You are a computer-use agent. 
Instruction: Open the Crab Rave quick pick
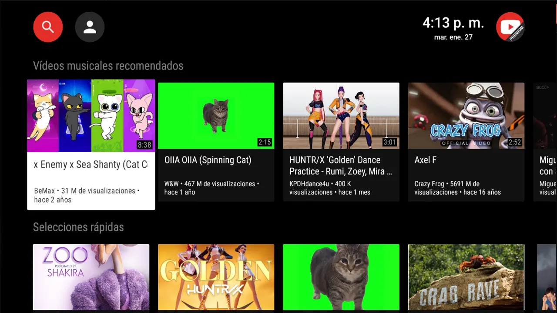pyautogui.click(x=466, y=277)
